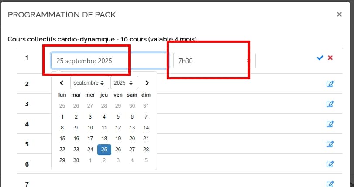
Task: Edit course session number 6
Action: (330, 164)
